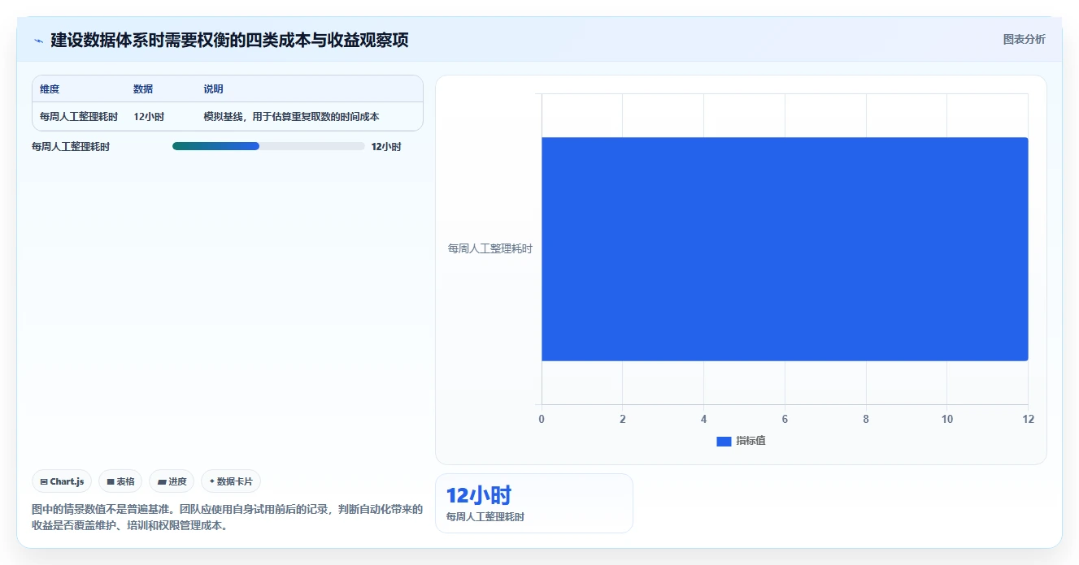1079x565 pixels.
Task: Click the 图表分析 label in header
Action: click(x=1024, y=39)
